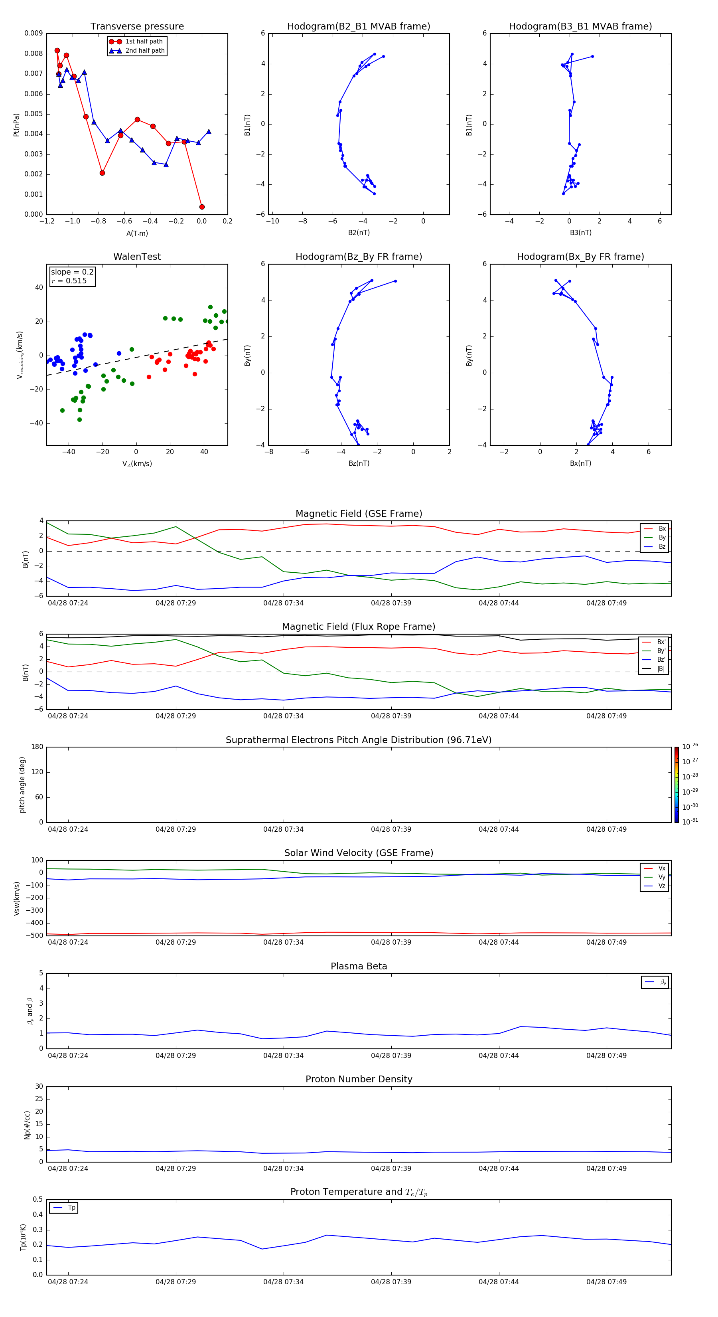
Task: Click the "04/28 07:39" tick under Solar Wind Velocity
Action: 391,942
